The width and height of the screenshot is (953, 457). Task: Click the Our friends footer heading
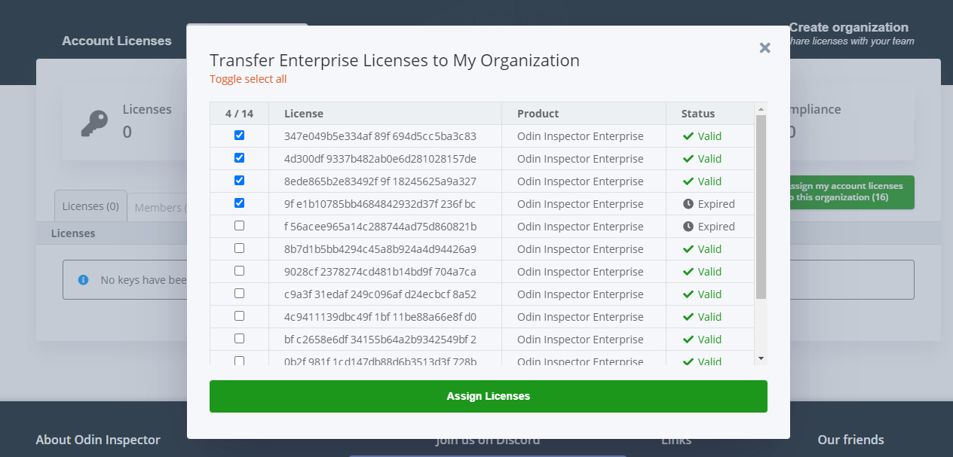(850, 440)
